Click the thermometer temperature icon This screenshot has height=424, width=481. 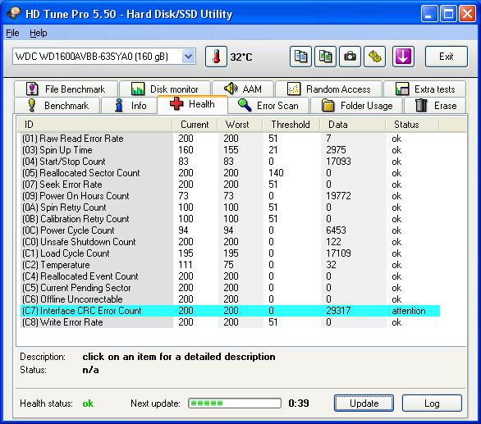[x=216, y=57]
